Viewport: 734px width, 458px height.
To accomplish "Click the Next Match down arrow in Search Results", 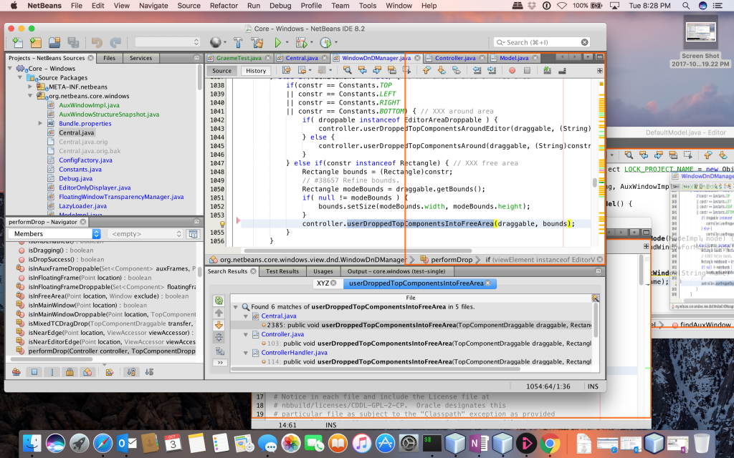I will pyautogui.click(x=219, y=326).
